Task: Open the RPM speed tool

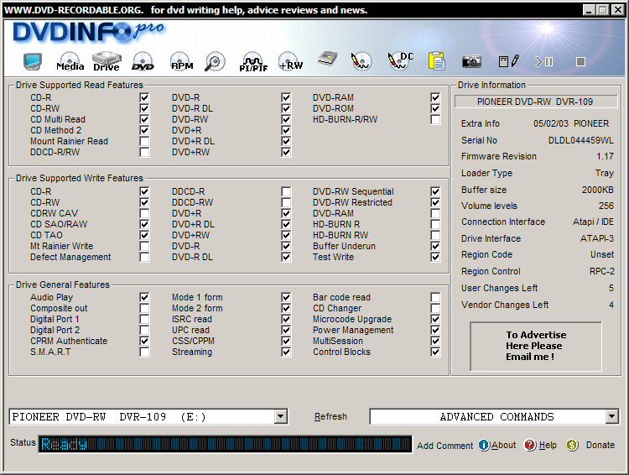Action: coord(182,61)
